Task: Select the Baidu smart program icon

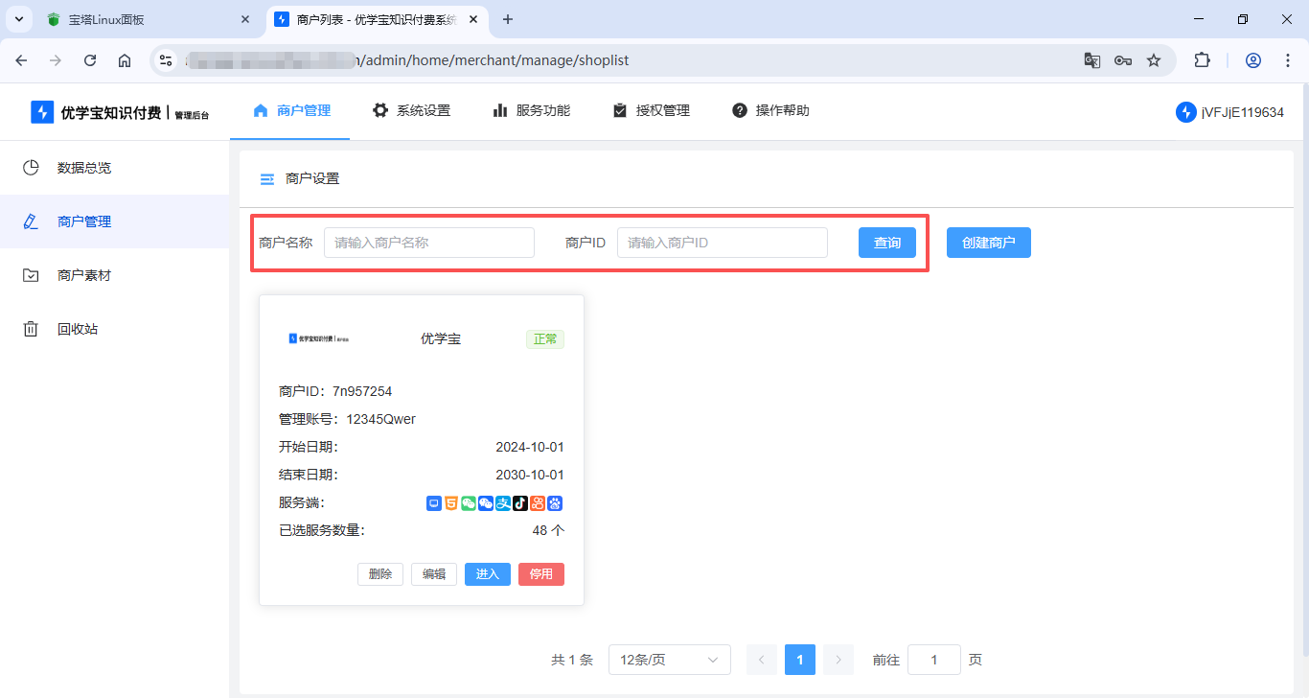Action: (554, 502)
